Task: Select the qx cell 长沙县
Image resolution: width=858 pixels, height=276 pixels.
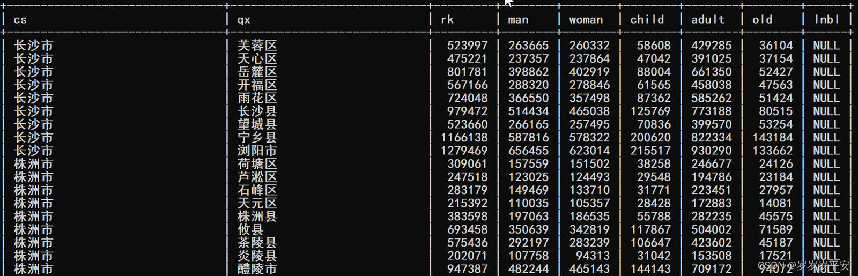Action: tap(257, 111)
